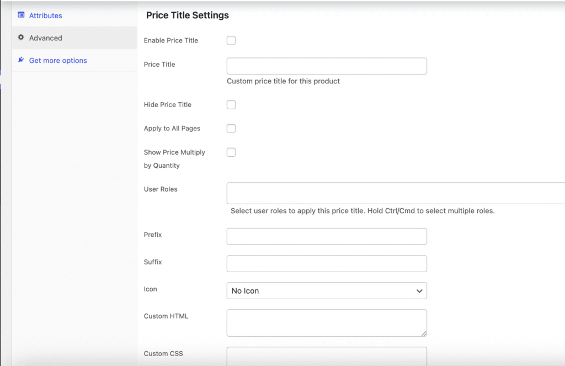This screenshot has width=565, height=366.
Task: Click the Get more options plug icon
Action: (21, 60)
